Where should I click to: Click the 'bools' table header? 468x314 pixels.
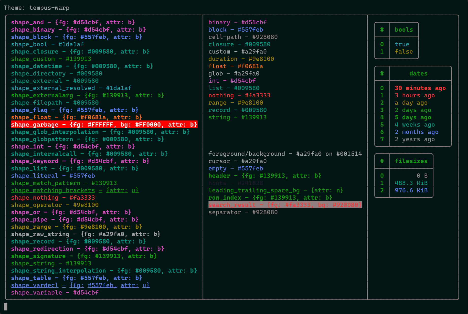(x=404, y=30)
